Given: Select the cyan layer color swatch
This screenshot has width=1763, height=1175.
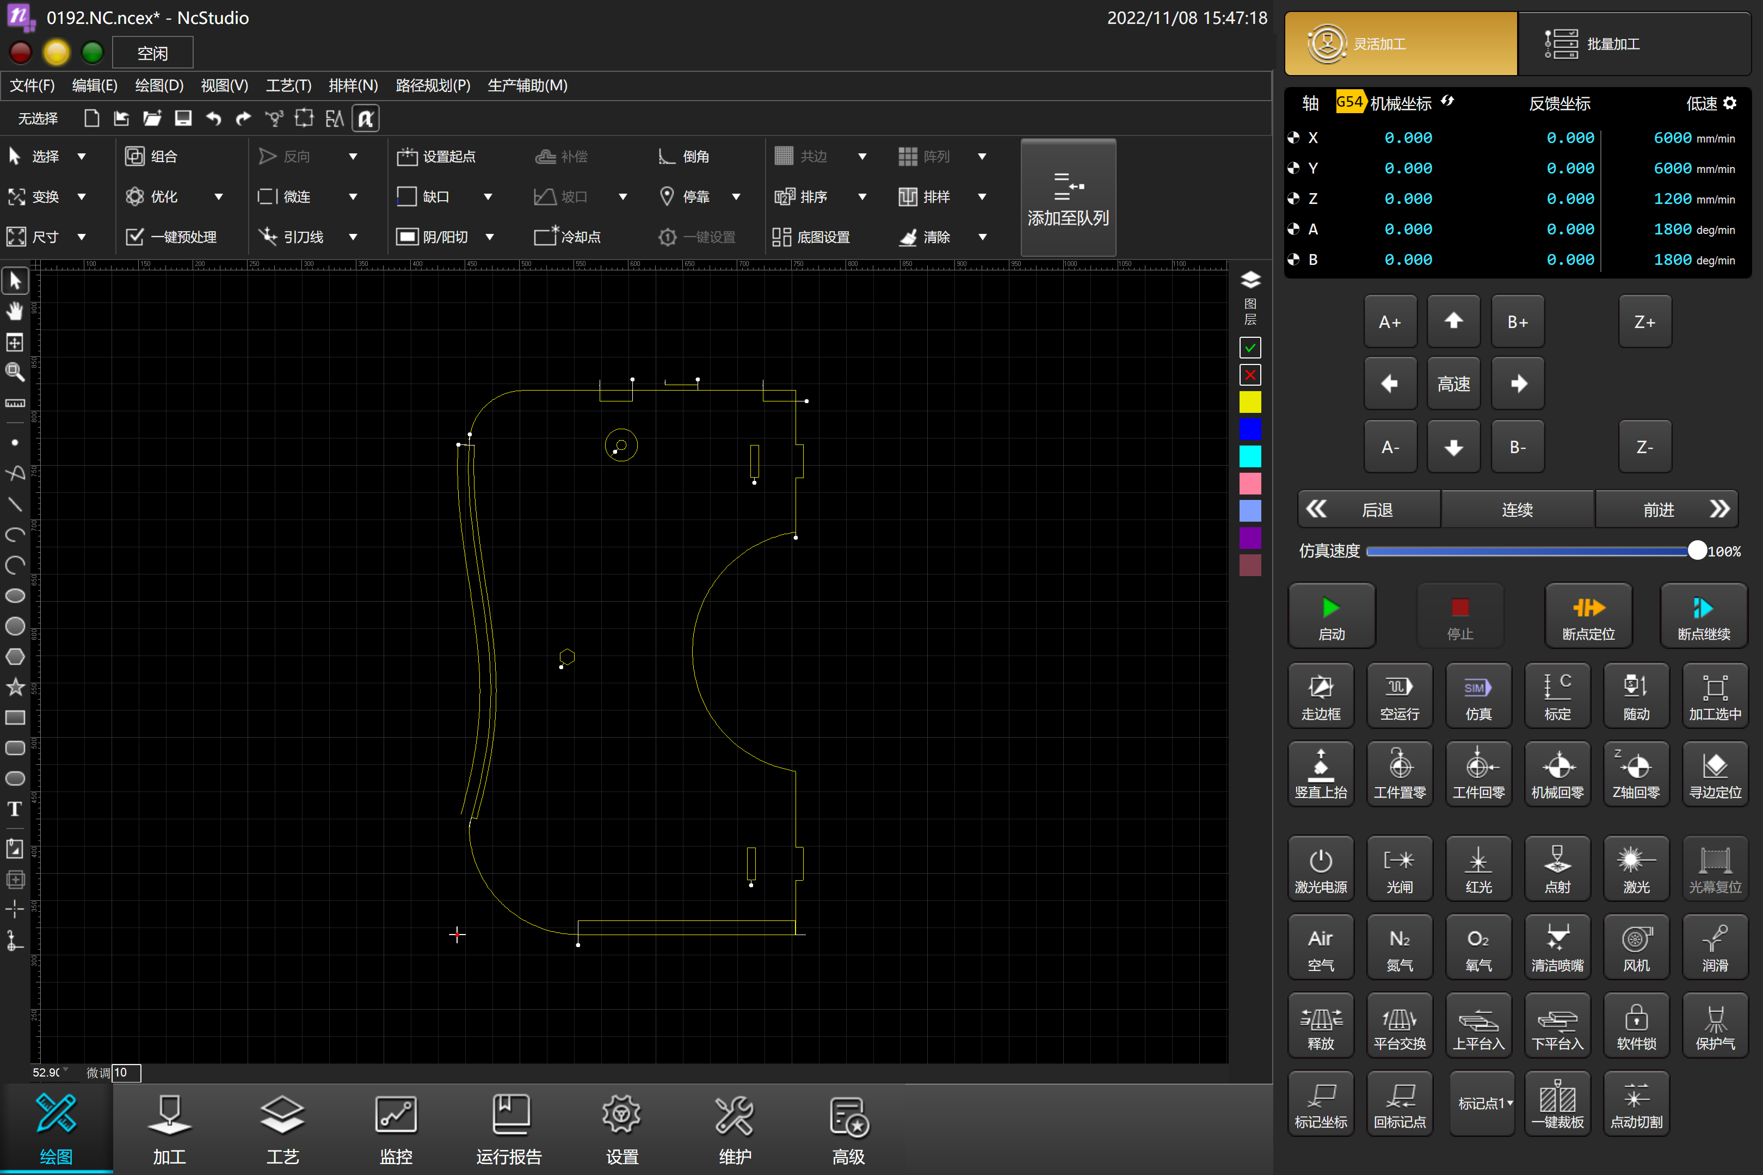Looking at the screenshot, I should 1249,456.
